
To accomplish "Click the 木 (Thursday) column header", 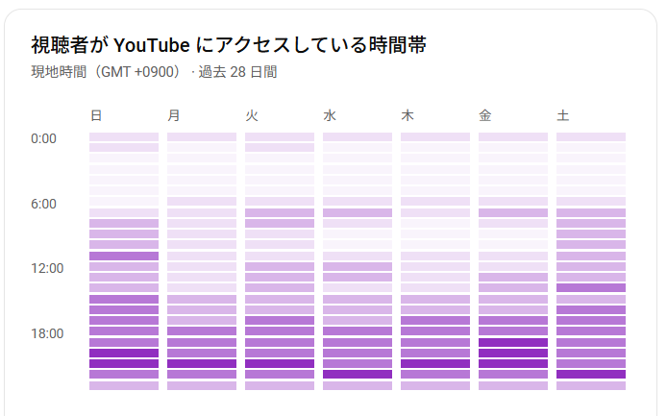I will coord(408,115).
